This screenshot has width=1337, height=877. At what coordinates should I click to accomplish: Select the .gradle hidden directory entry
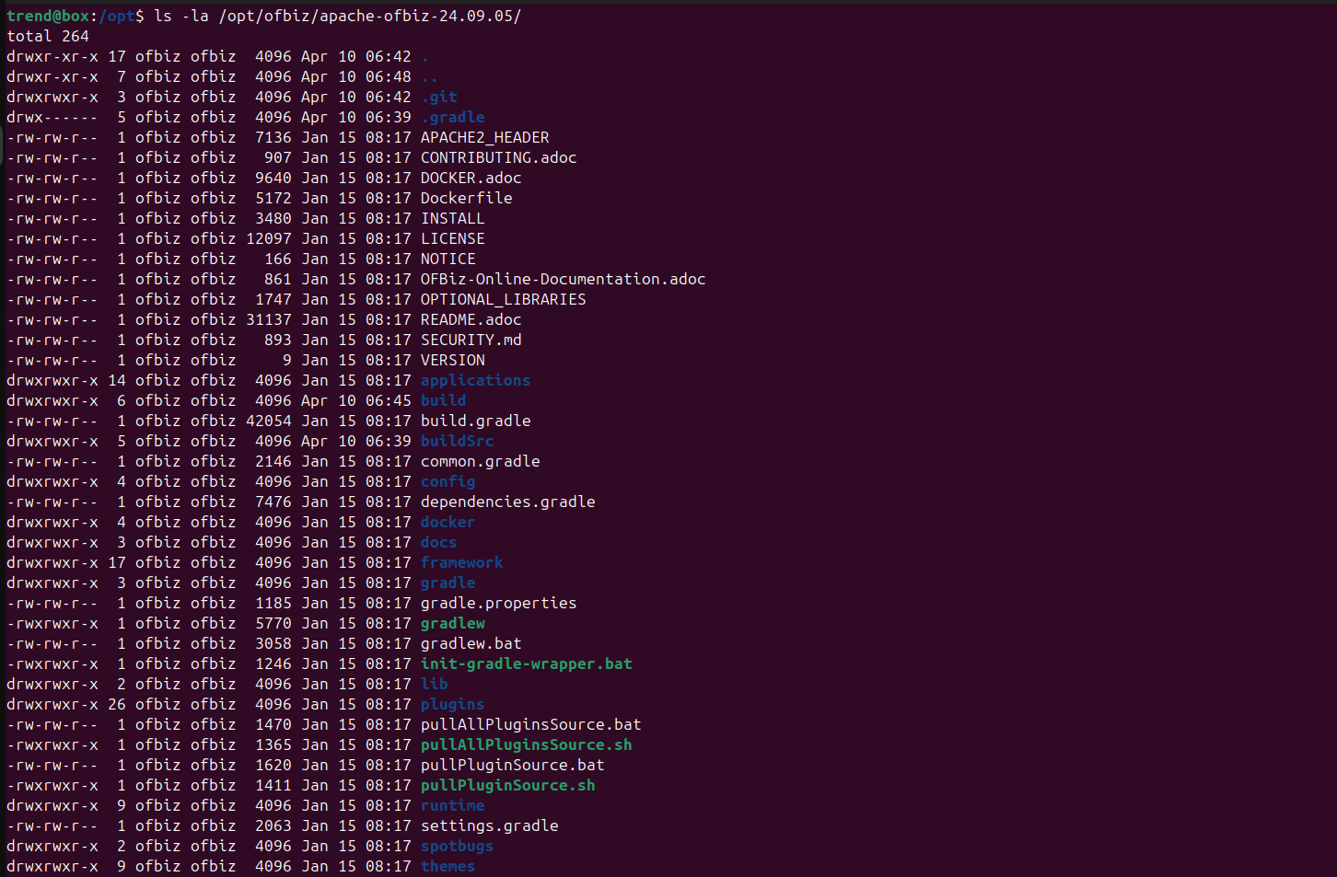[x=452, y=117]
